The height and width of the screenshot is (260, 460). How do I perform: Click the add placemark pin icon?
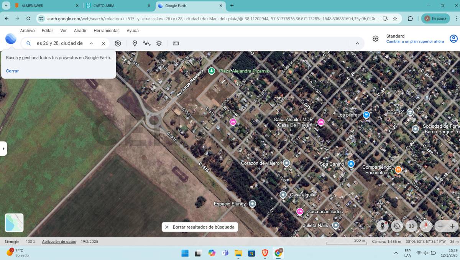pyautogui.click(x=135, y=43)
